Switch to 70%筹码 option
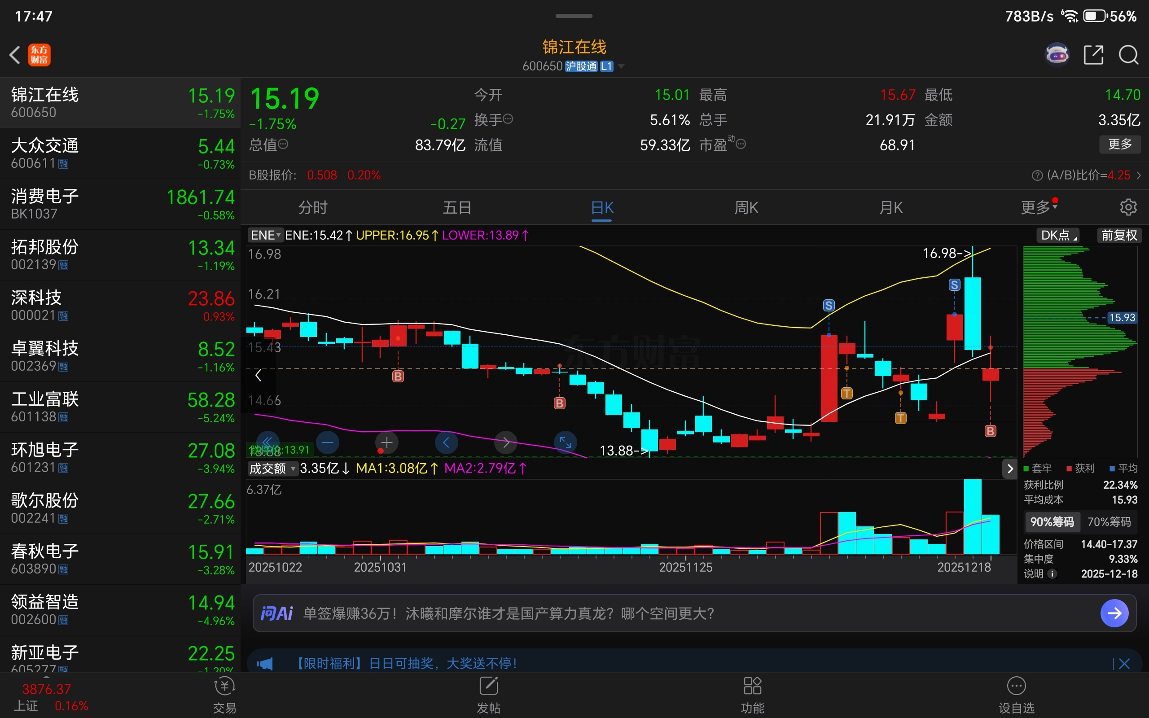The image size is (1149, 718). point(1109,522)
